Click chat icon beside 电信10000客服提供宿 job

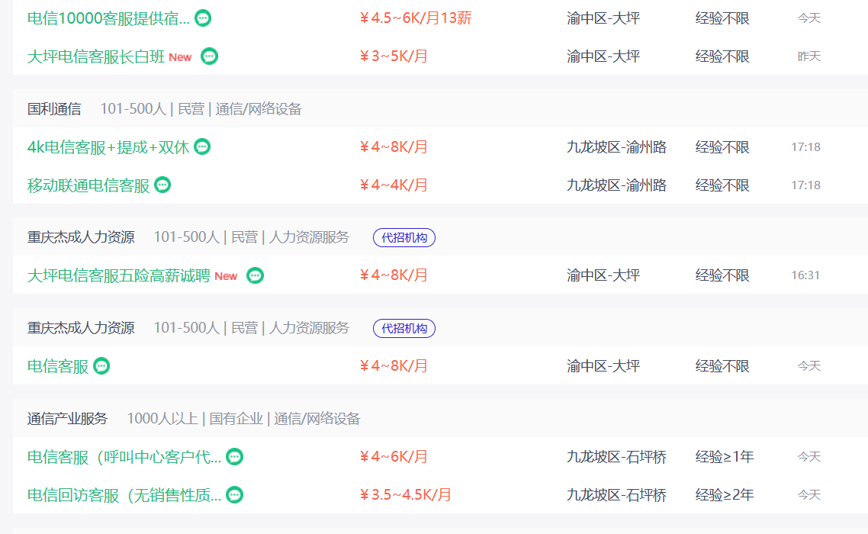[203, 18]
